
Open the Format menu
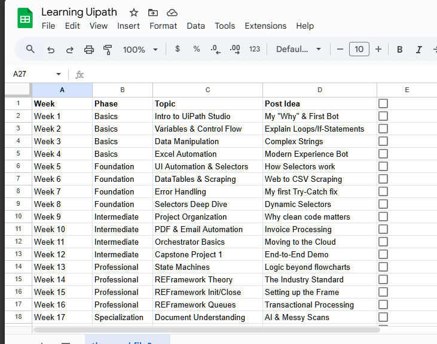[163, 26]
